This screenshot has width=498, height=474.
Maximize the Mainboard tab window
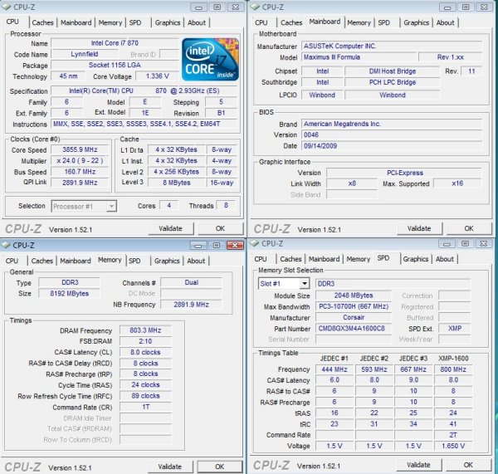tap(466, 7)
